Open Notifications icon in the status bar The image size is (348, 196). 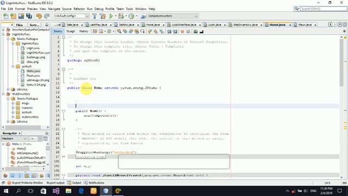86,183
